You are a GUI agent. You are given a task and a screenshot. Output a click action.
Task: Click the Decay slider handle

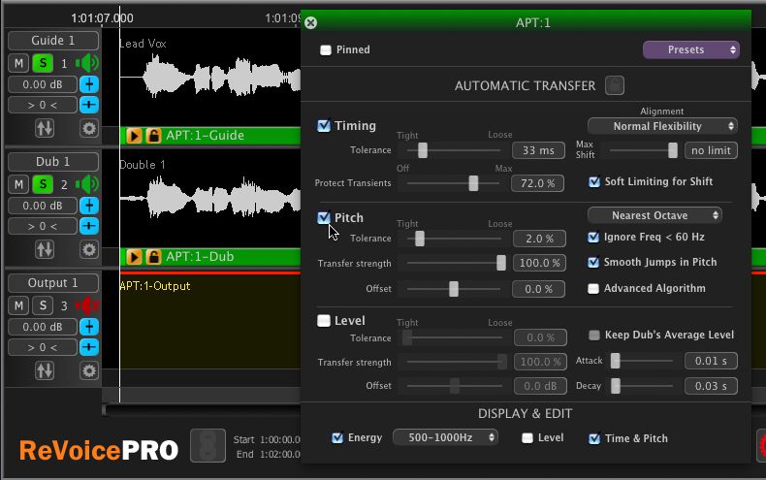[616, 386]
